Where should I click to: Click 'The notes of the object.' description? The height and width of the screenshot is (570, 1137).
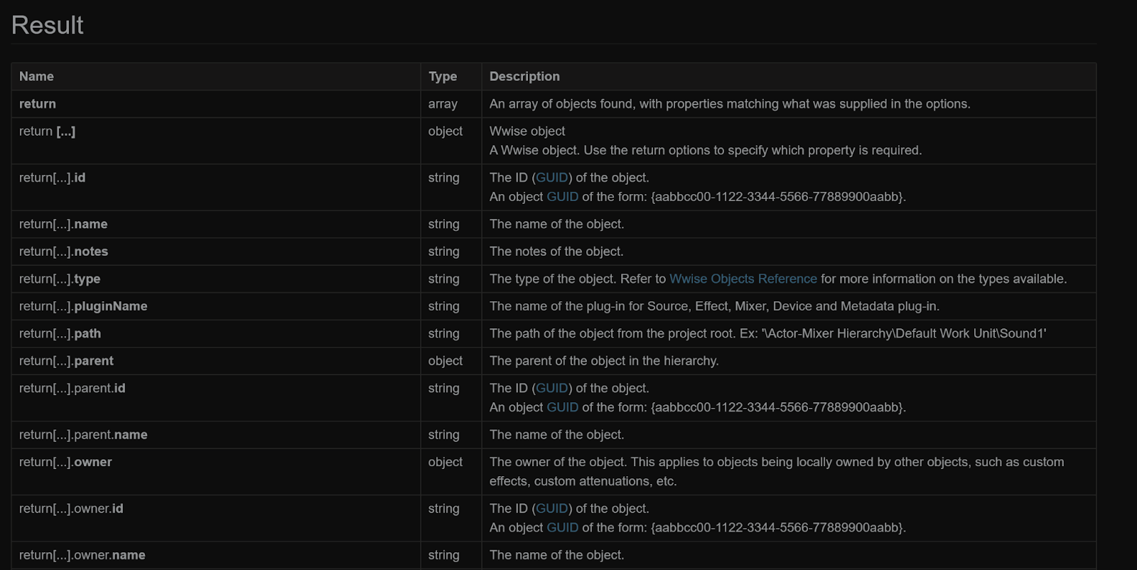coord(556,252)
